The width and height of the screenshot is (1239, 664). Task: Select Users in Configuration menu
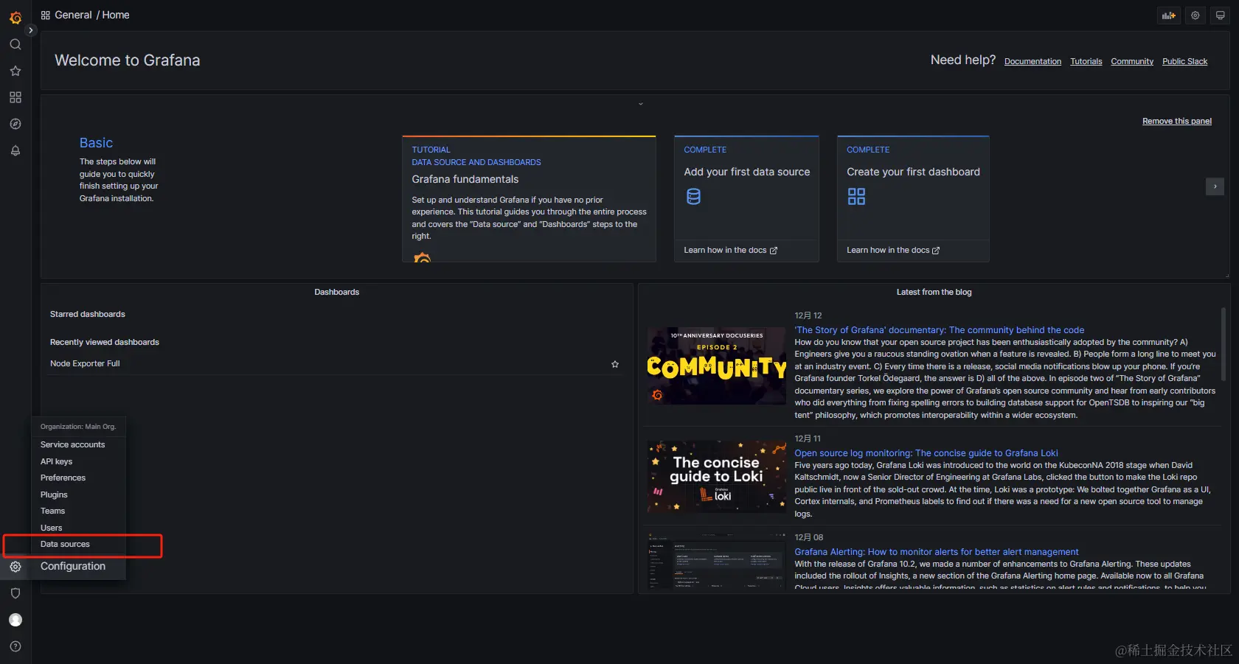point(51,528)
